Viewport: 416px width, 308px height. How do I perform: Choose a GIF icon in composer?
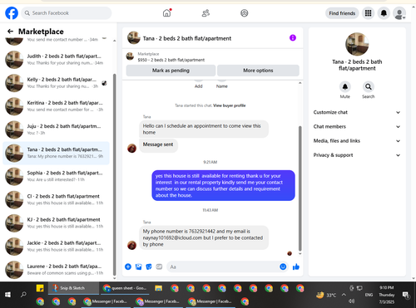[159, 266]
